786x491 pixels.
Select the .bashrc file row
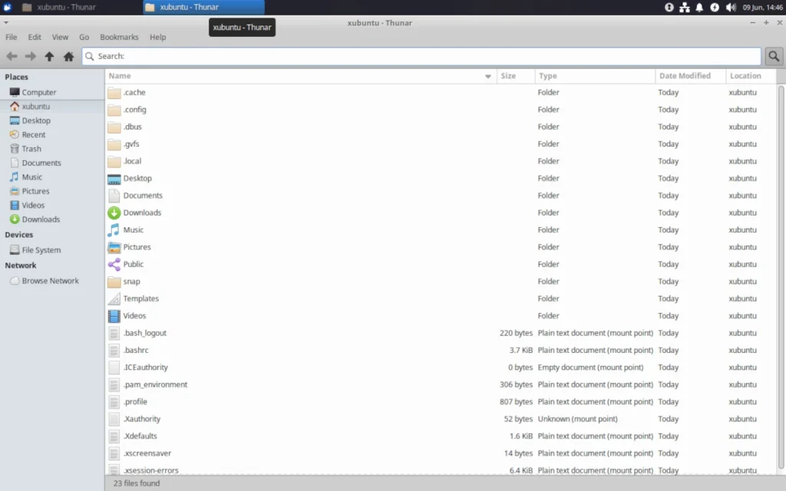click(x=441, y=350)
